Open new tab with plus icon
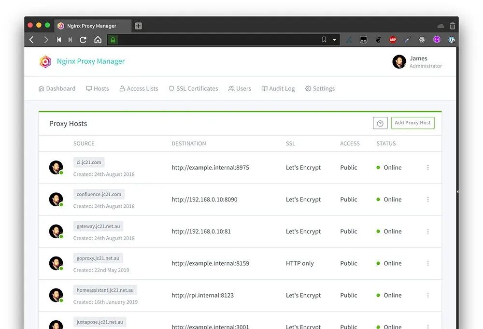Image resolution: width=483 pixels, height=329 pixels. coord(138,26)
